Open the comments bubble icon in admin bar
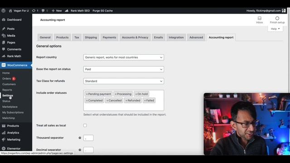Image resolution: width=290 pixels, height=163 pixels. point(43,11)
